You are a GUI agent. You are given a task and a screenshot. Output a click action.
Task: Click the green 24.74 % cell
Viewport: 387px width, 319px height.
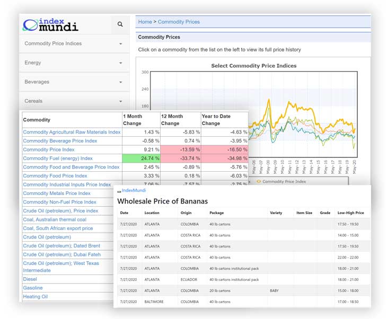pos(141,158)
